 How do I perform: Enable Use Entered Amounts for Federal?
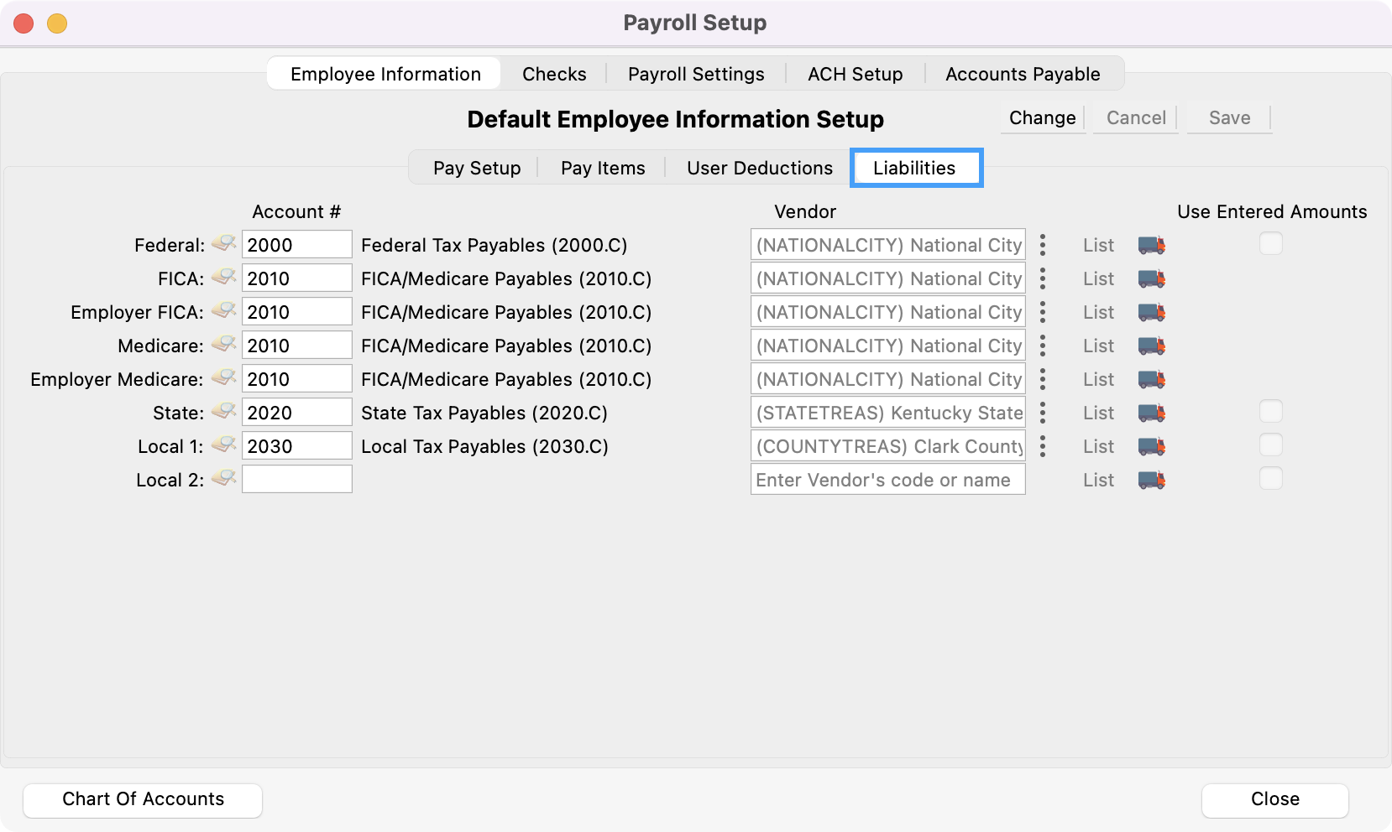(x=1270, y=244)
